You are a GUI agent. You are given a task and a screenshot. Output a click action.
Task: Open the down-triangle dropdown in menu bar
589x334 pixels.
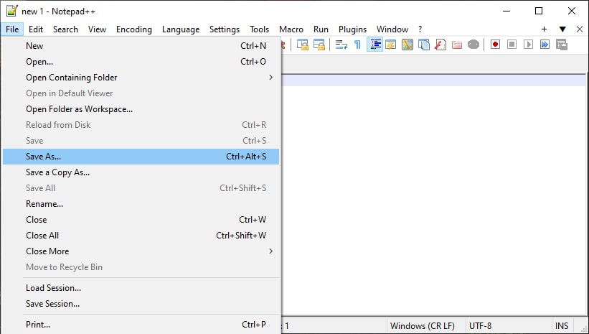[562, 29]
